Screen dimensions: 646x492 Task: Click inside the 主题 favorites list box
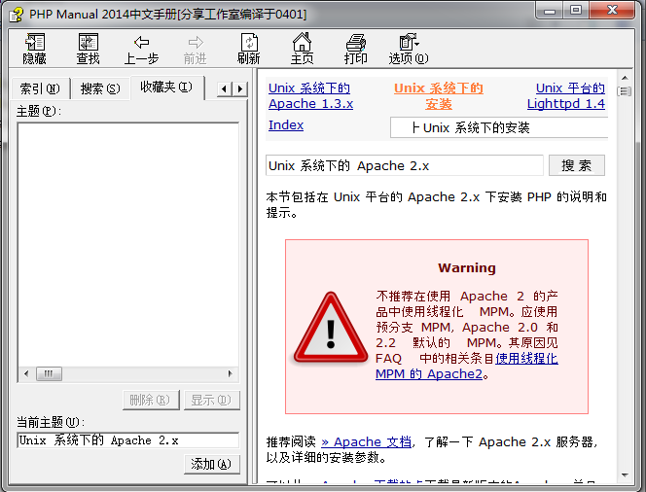pyautogui.click(x=128, y=245)
